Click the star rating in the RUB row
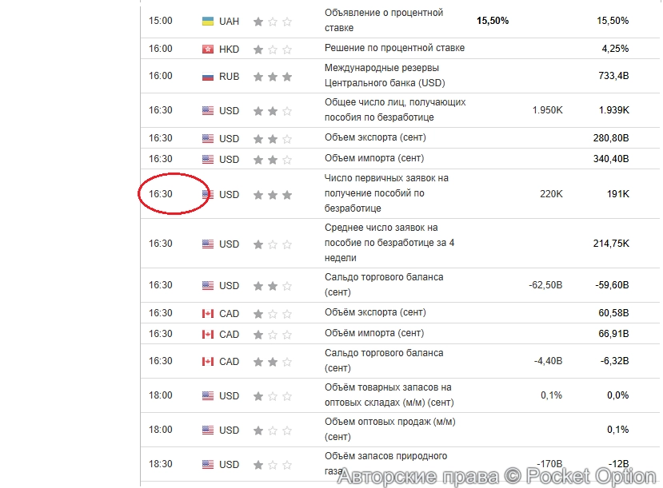Image resolution: width=663 pixels, height=488 pixels. (273, 77)
